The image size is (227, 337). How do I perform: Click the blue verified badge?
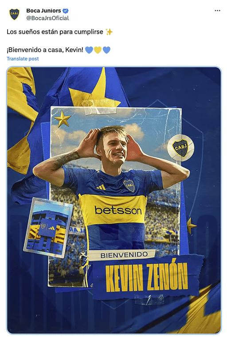[x=66, y=11]
